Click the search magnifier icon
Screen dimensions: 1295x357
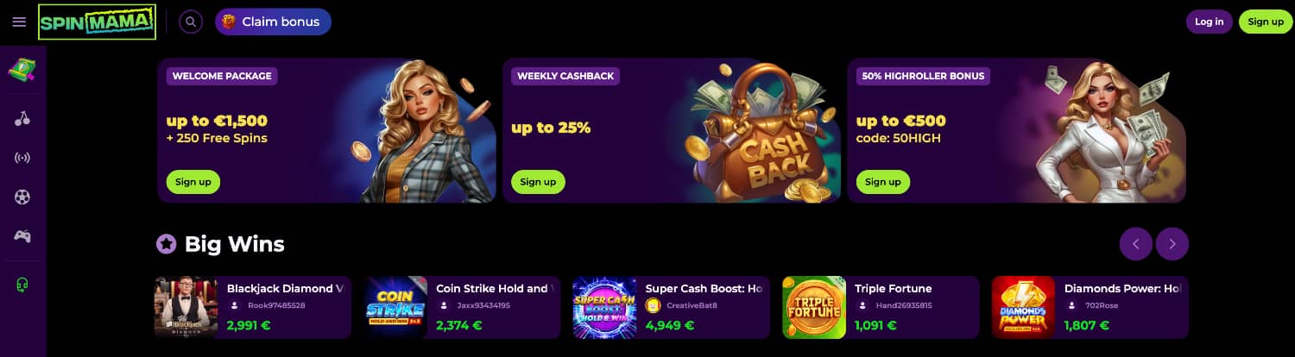191,22
